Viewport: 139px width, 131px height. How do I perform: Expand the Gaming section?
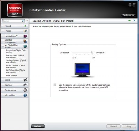15,85
